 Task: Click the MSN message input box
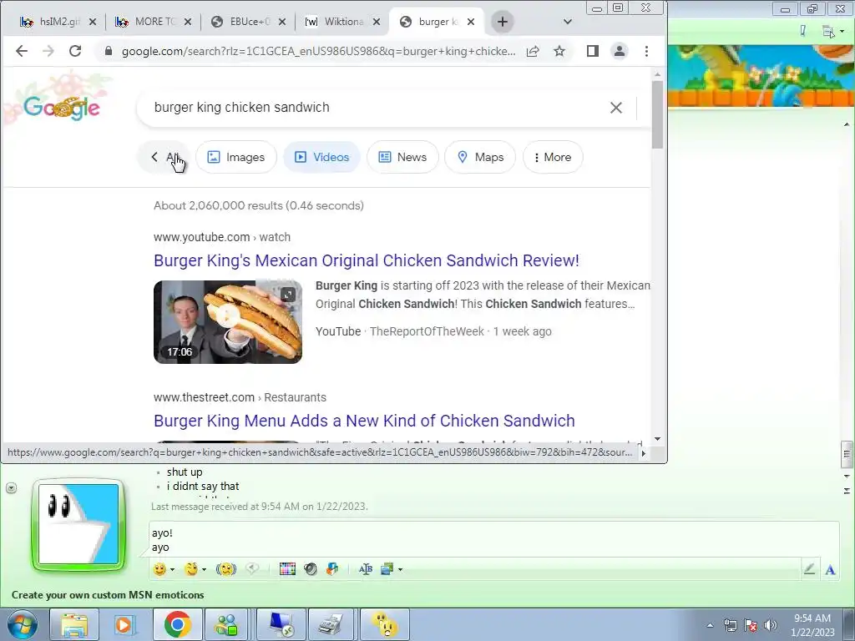tap(493, 540)
